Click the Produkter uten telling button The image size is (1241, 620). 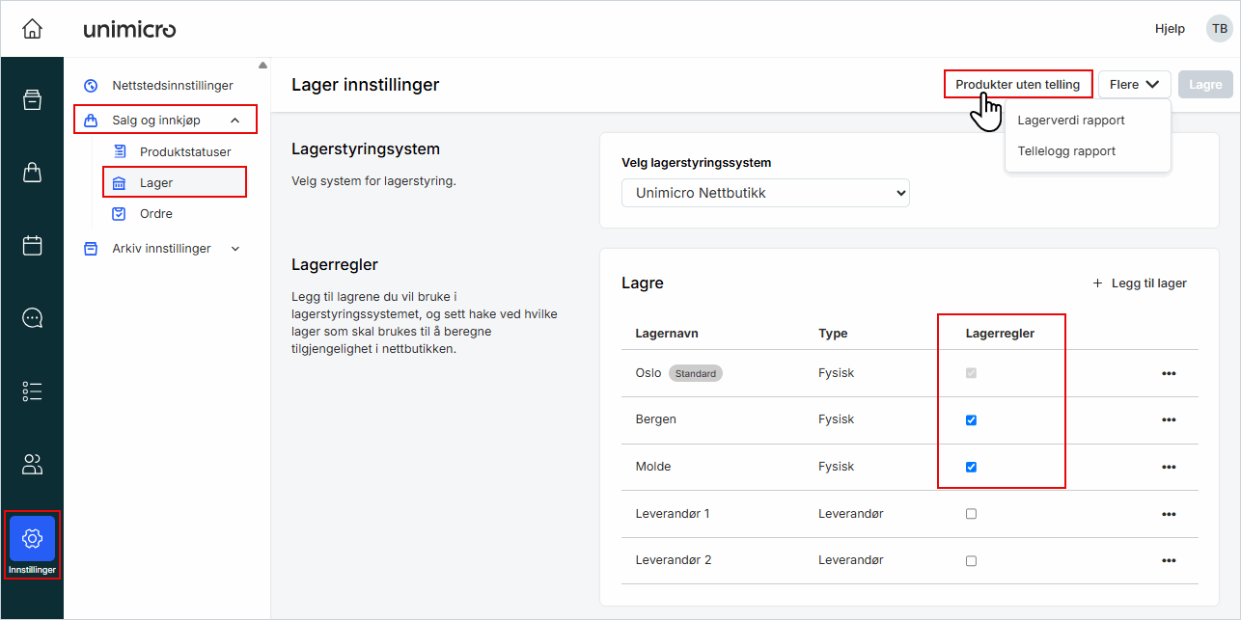(x=1017, y=84)
